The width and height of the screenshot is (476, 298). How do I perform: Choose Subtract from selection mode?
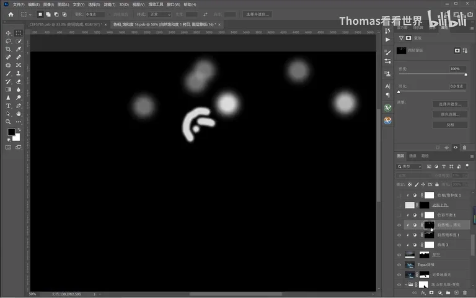point(56,14)
